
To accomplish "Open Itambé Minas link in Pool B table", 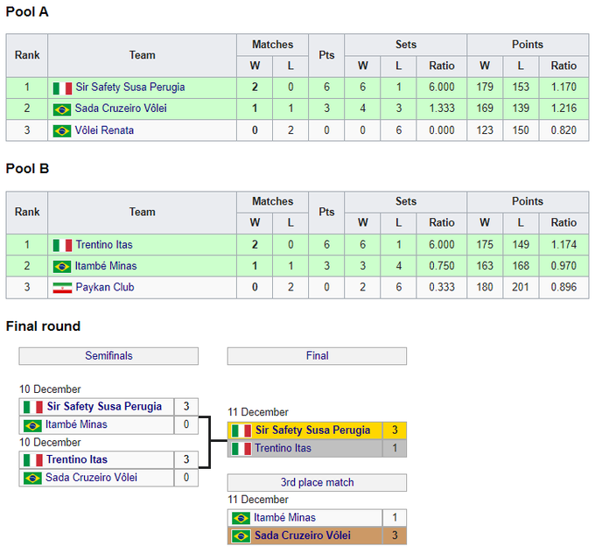I will click(x=106, y=266).
